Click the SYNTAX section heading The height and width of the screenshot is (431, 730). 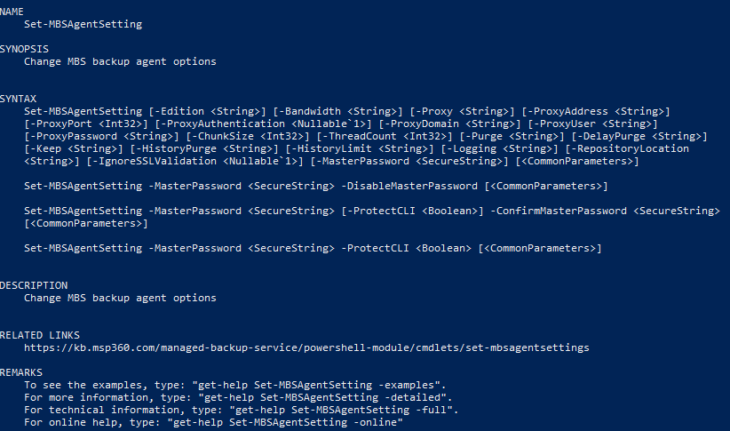pyautogui.click(x=18, y=99)
